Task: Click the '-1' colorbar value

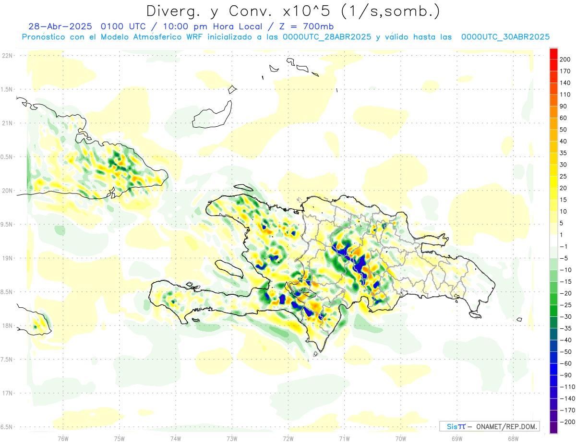Action: coord(564,247)
